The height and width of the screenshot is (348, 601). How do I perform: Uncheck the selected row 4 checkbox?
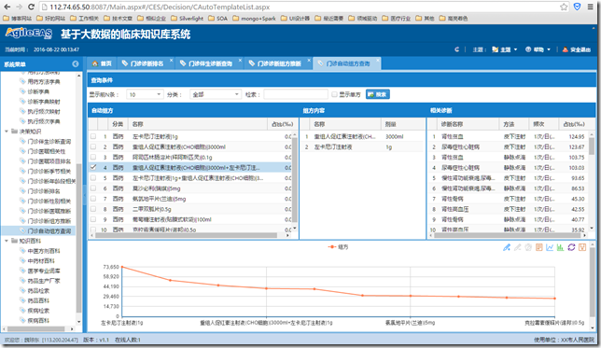coord(93,168)
